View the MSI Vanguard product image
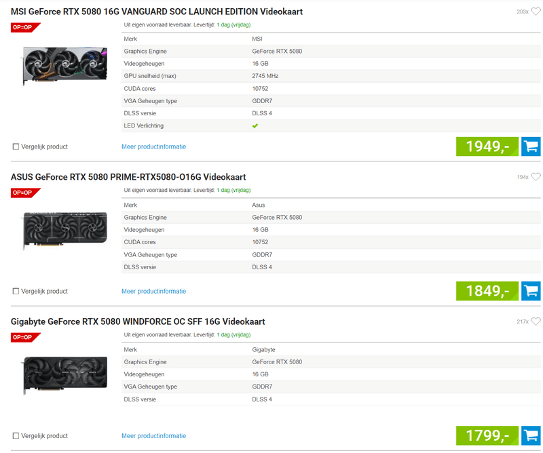 pos(65,66)
